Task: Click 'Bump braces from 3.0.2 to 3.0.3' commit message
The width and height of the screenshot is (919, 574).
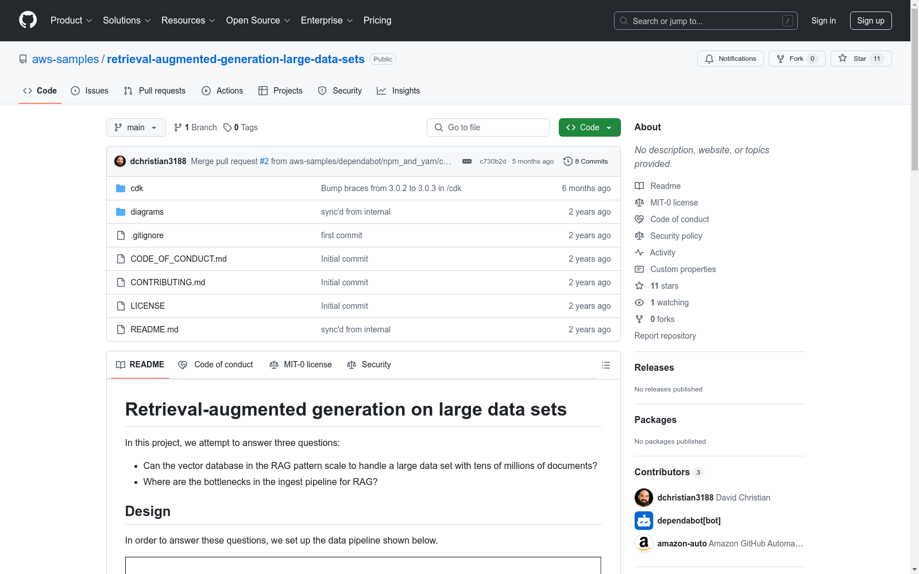Action: tap(391, 188)
